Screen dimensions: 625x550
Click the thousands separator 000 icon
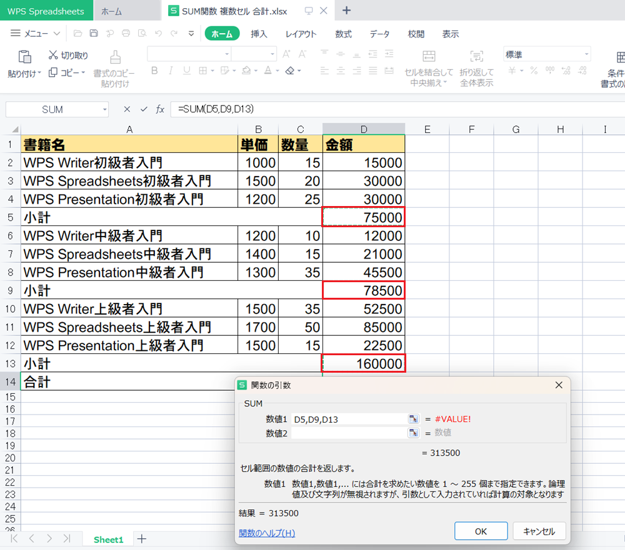550,71
